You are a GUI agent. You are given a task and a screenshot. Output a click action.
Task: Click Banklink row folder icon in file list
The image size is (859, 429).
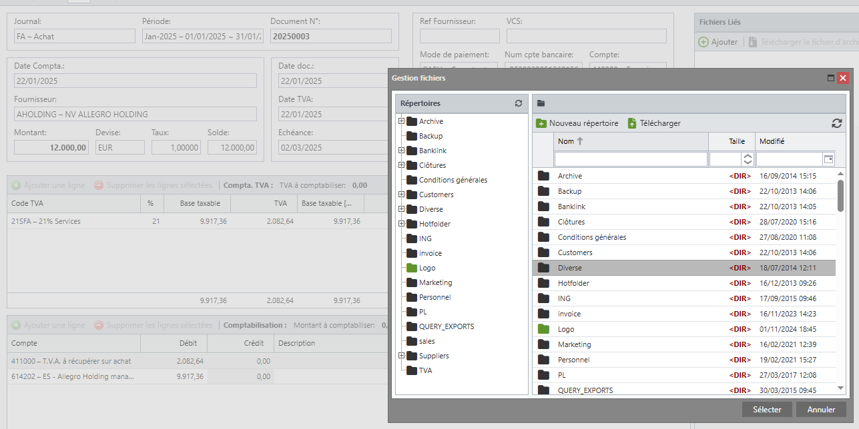pos(543,207)
